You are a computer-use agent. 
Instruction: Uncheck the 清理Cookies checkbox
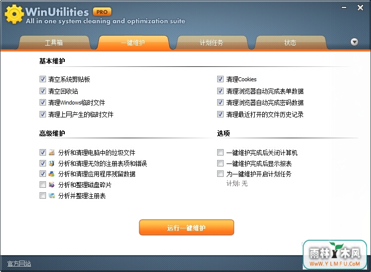tap(220, 79)
